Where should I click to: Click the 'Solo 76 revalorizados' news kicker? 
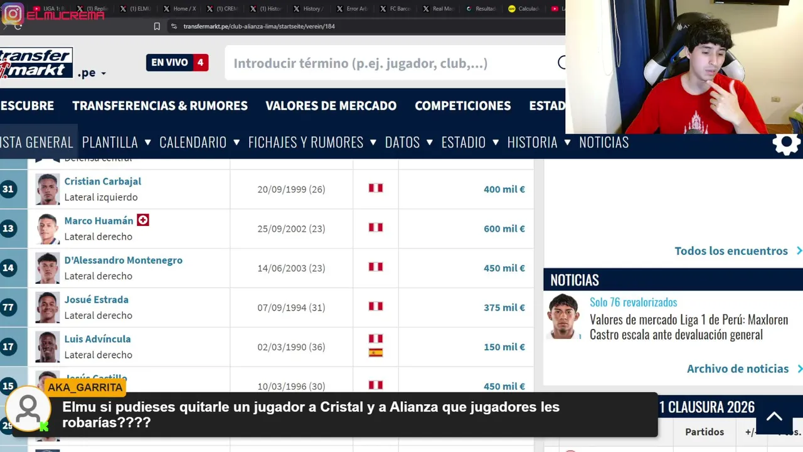click(x=634, y=303)
